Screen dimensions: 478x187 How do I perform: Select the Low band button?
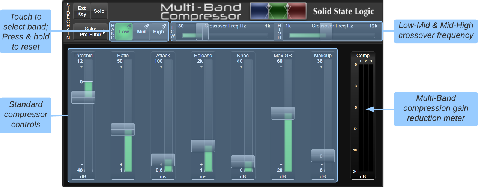[124, 32]
